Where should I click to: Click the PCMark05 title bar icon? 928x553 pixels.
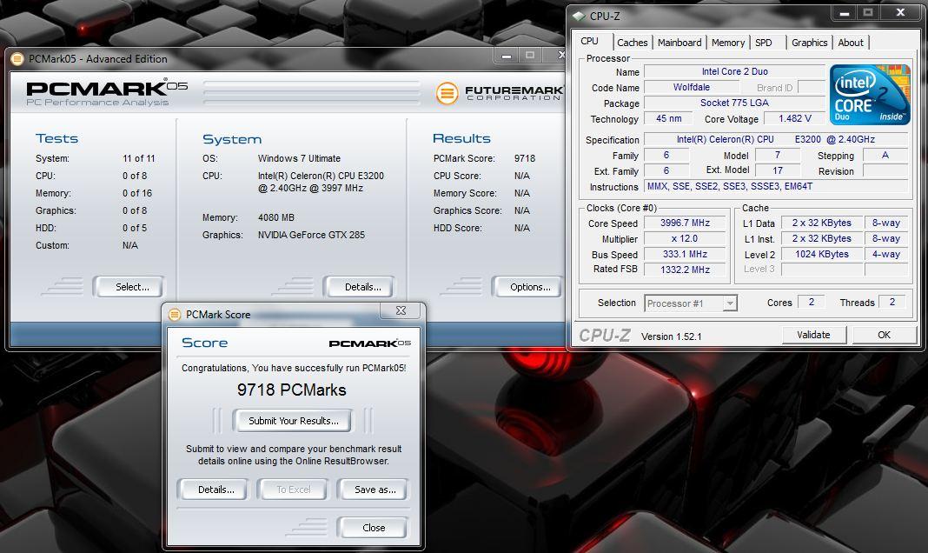point(17,58)
